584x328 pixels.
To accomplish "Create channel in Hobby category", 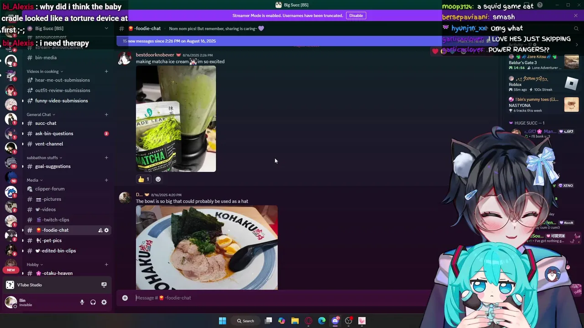I will (106, 265).
